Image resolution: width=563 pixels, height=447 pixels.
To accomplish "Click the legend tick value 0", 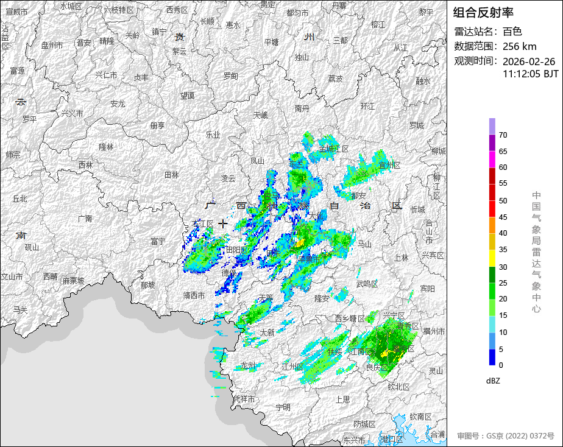I will point(501,365).
